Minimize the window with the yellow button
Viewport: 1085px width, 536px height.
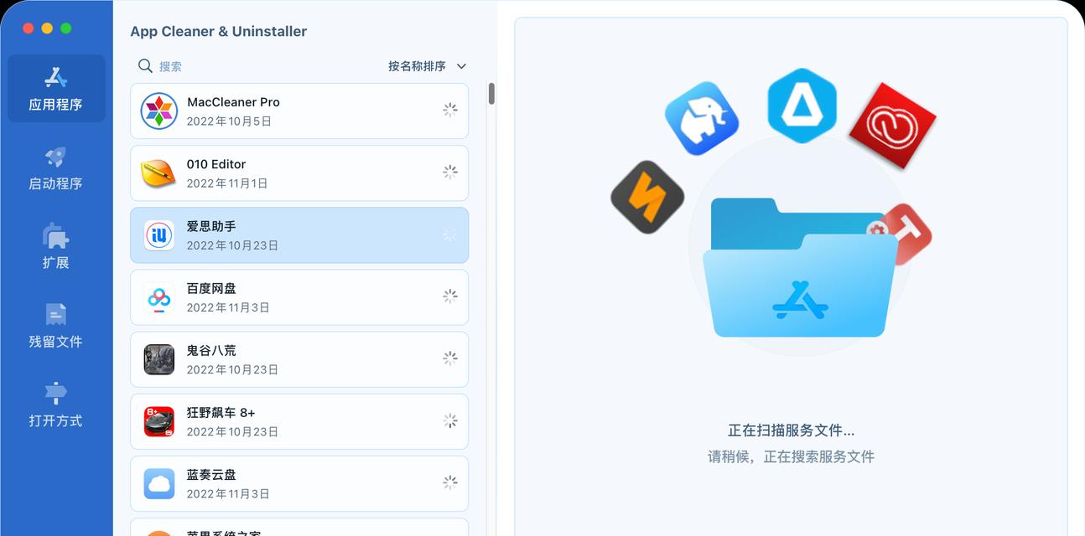(x=47, y=28)
